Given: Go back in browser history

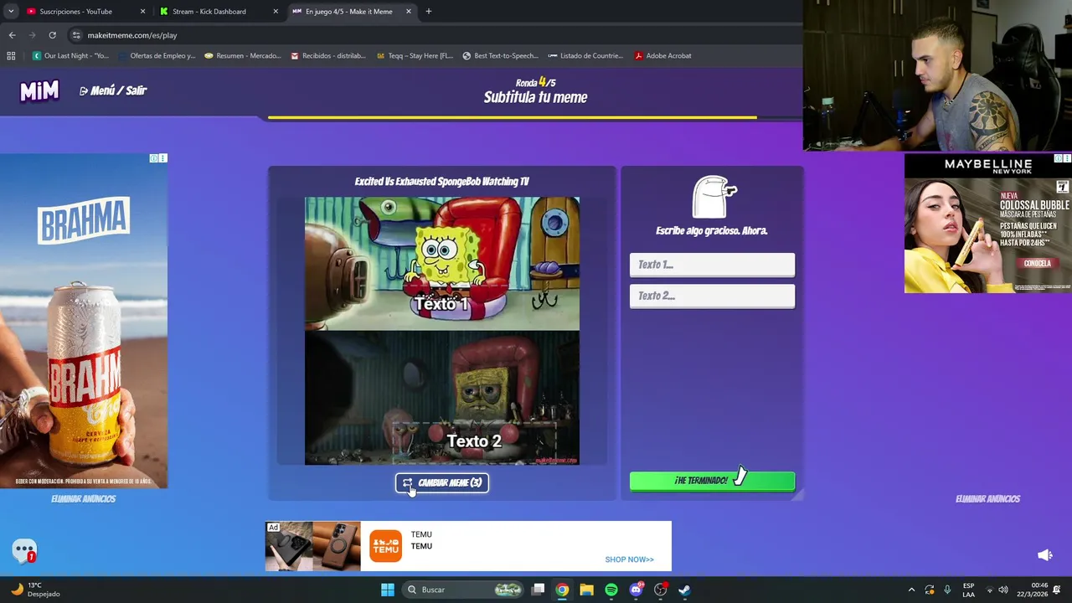Looking at the screenshot, I should 12,35.
